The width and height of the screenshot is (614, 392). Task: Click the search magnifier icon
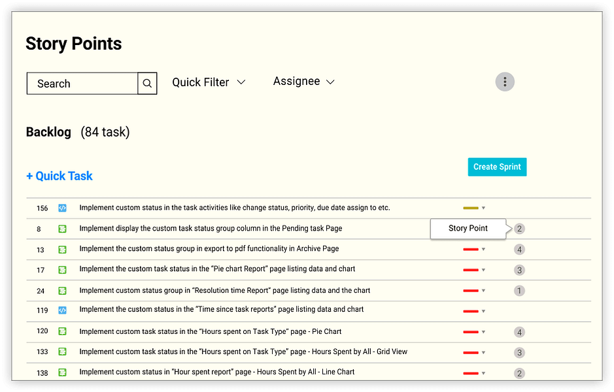pos(147,84)
